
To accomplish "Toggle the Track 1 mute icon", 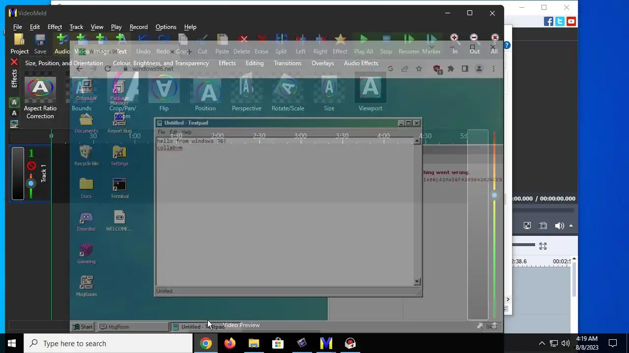I will [31, 166].
